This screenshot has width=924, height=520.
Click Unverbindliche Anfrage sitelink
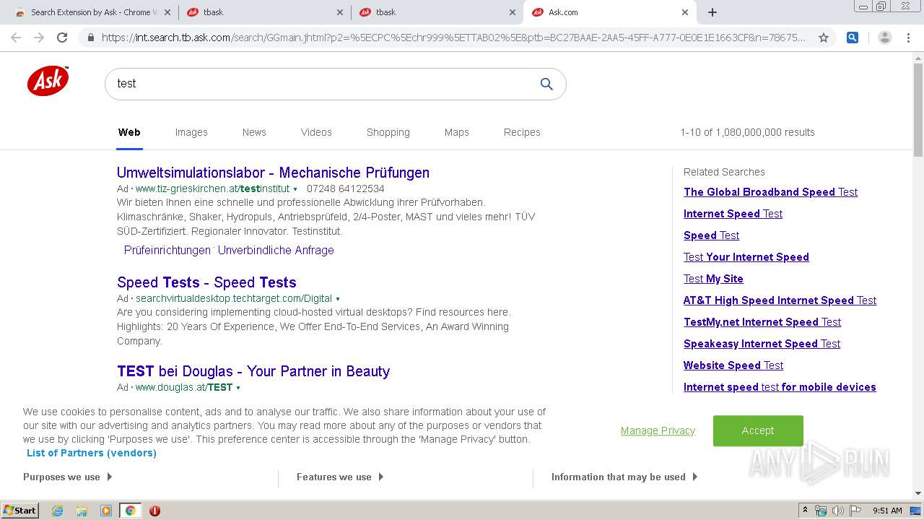tap(276, 250)
